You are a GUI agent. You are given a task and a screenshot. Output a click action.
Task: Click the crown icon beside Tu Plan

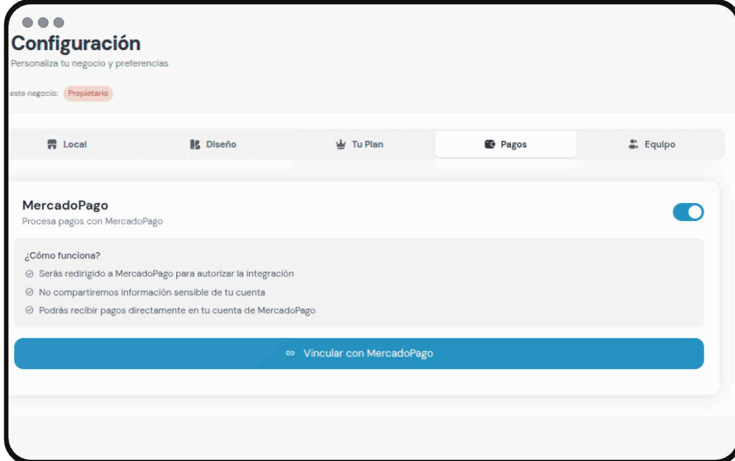[340, 145]
